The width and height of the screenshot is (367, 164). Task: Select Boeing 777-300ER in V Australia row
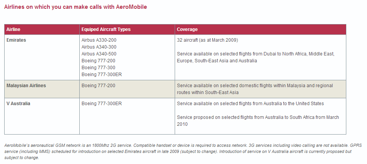102,104
